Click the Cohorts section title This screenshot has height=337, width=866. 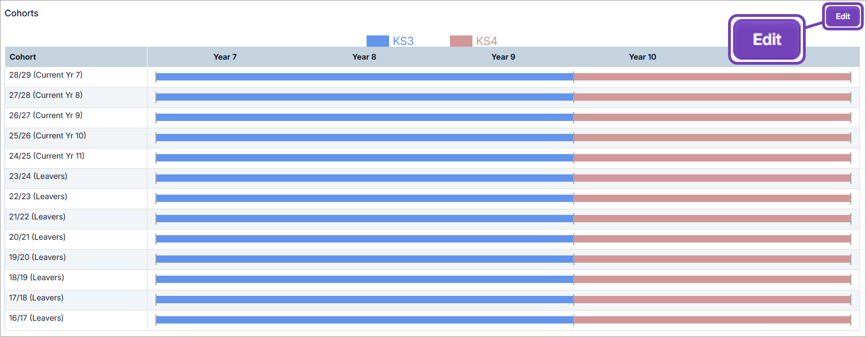pos(21,13)
